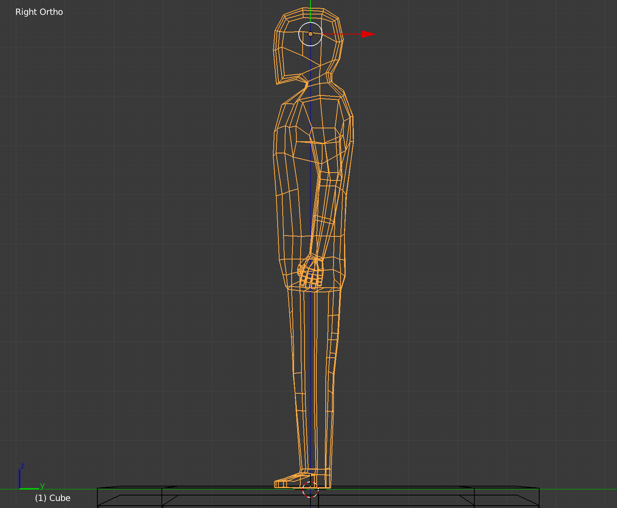This screenshot has height=508, width=617.
Task: Click the red Y-axis manipulator arrow
Action: (368, 34)
